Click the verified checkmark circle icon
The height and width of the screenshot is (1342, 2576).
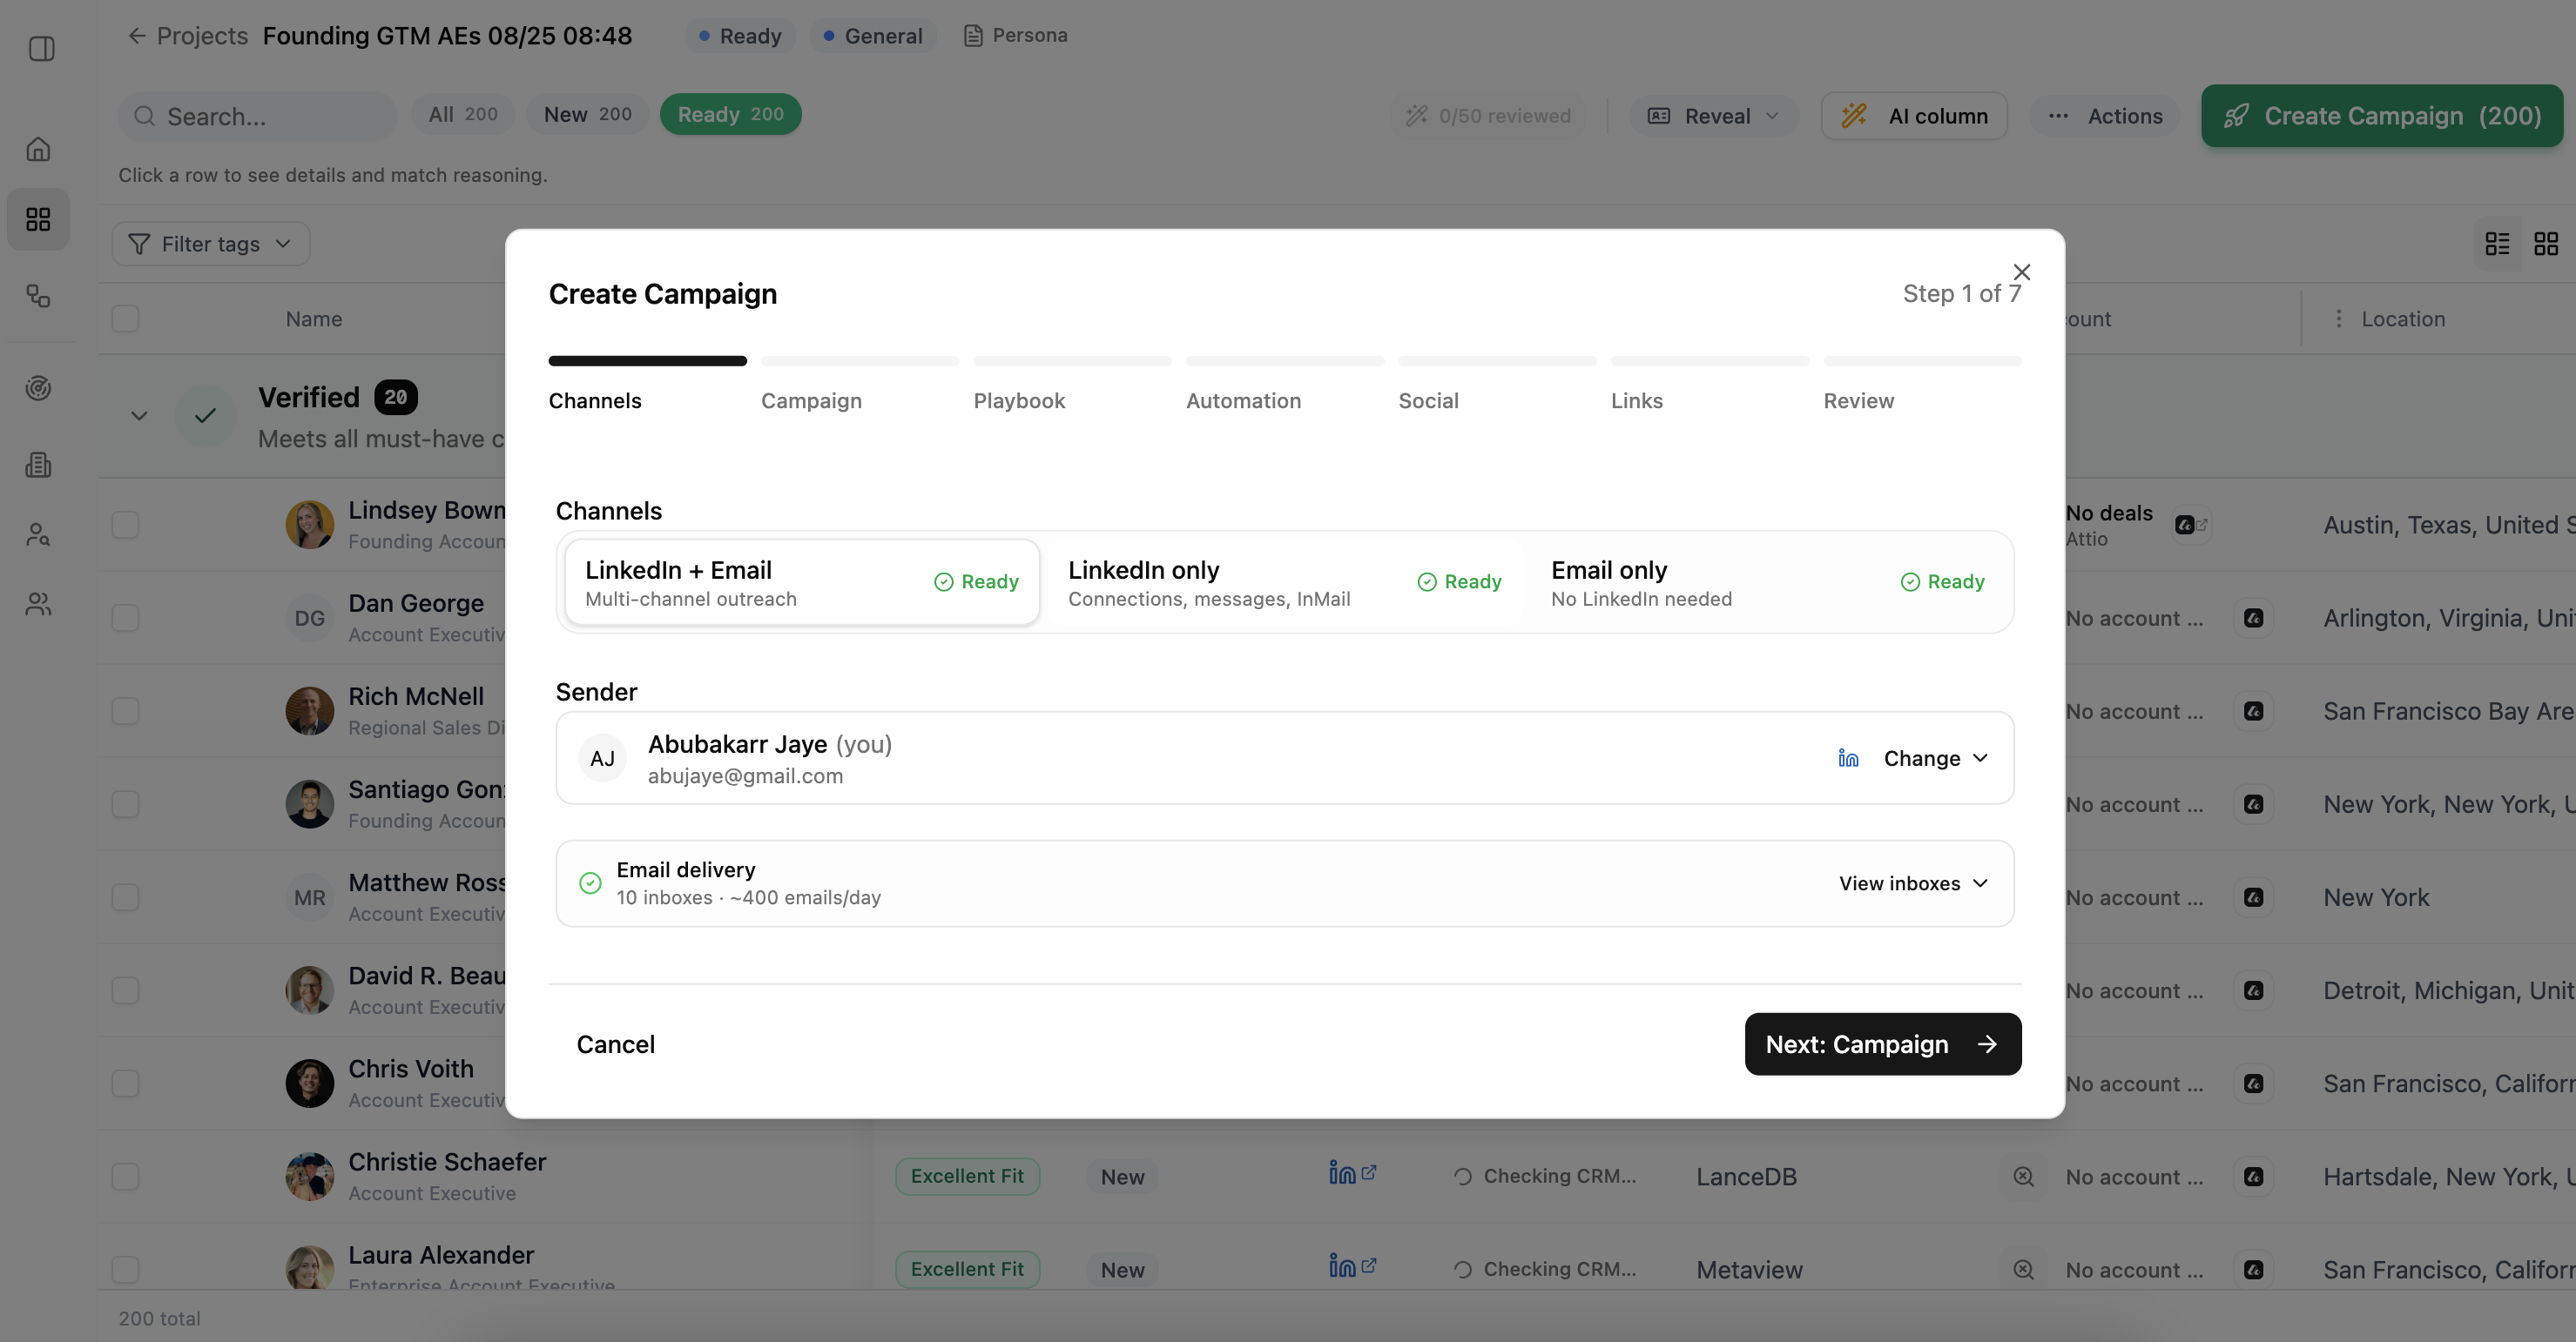(x=205, y=416)
